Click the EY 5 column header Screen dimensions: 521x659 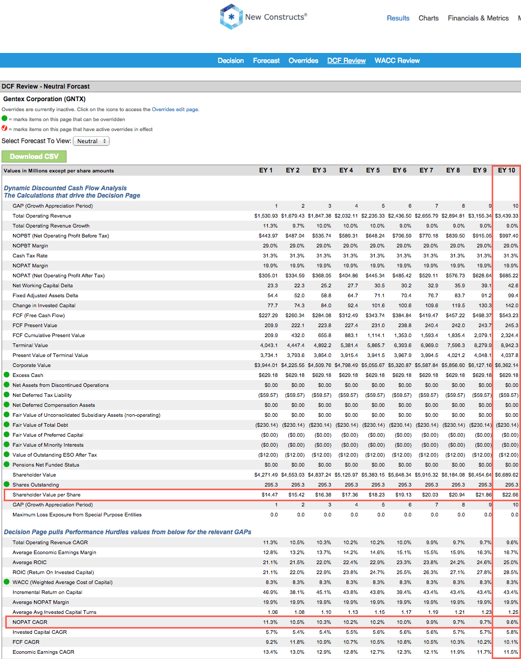click(373, 170)
